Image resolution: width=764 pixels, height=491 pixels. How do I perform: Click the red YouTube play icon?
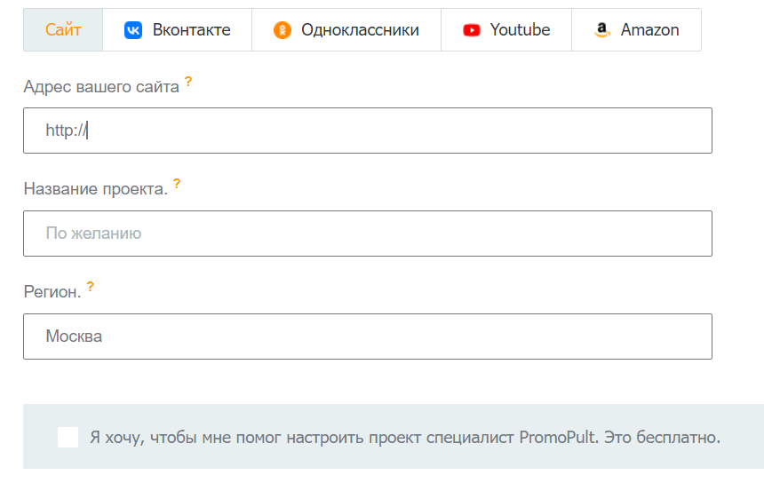pos(472,30)
